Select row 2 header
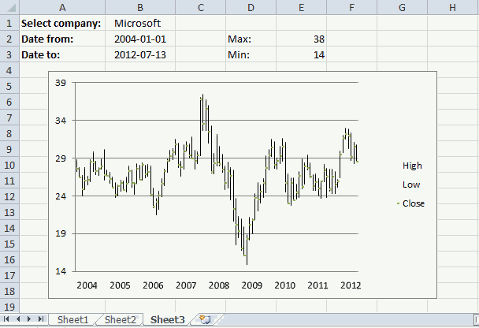Viewport: 479px width, 328px height. pyautogui.click(x=9, y=39)
